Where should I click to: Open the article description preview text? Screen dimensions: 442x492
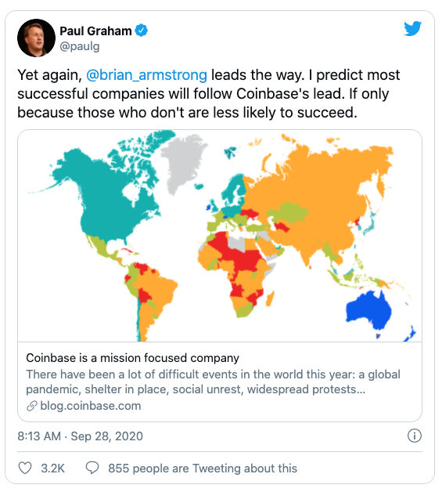(213, 382)
